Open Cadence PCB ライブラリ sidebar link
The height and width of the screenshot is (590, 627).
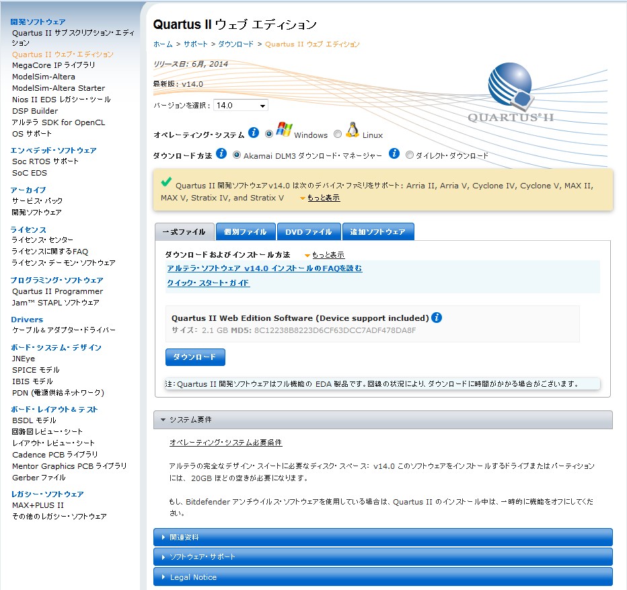coord(54,454)
